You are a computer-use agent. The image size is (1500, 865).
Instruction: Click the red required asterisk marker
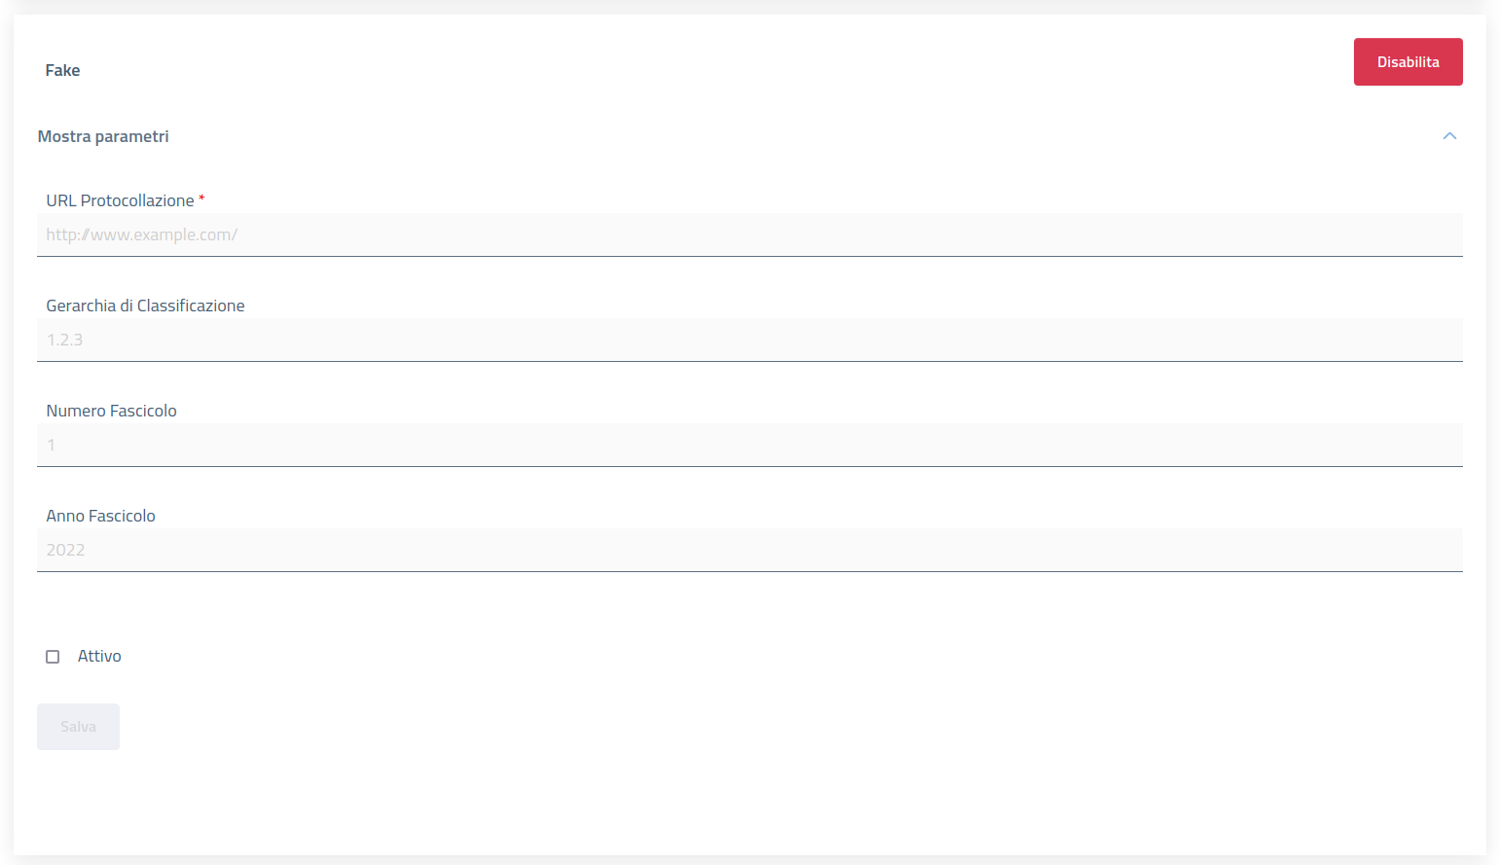[x=201, y=198]
